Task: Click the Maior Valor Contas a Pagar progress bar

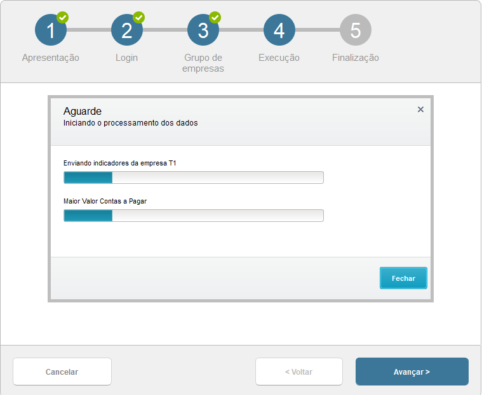Action: (x=194, y=216)
